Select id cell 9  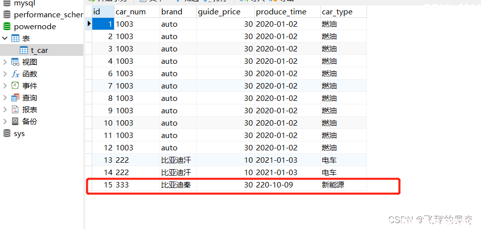click(x=103, y=110)
